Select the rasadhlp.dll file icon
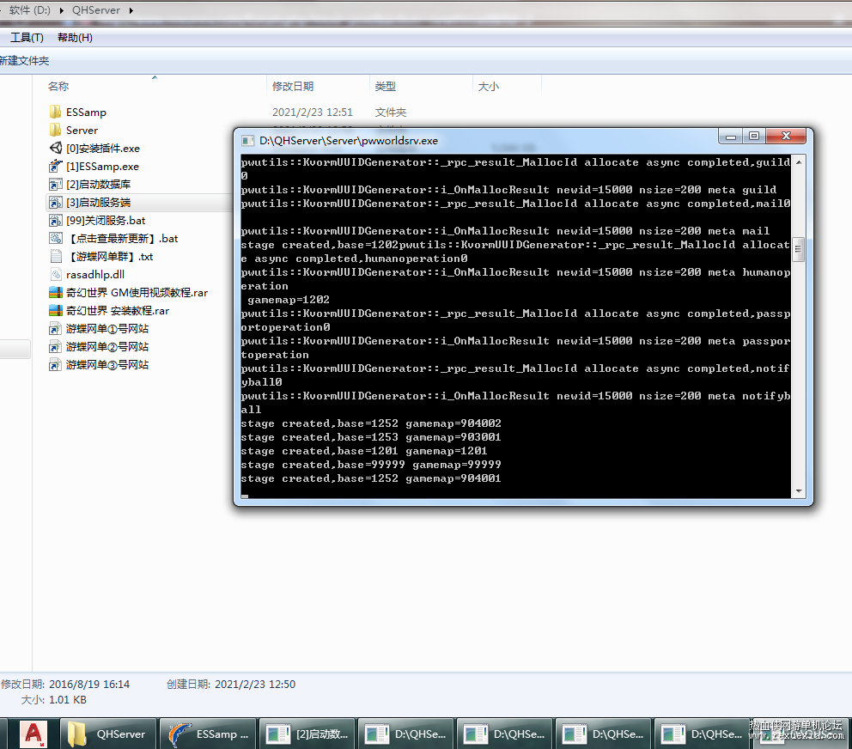The width and height of the screenshot is (852, 749). (56, 275)
